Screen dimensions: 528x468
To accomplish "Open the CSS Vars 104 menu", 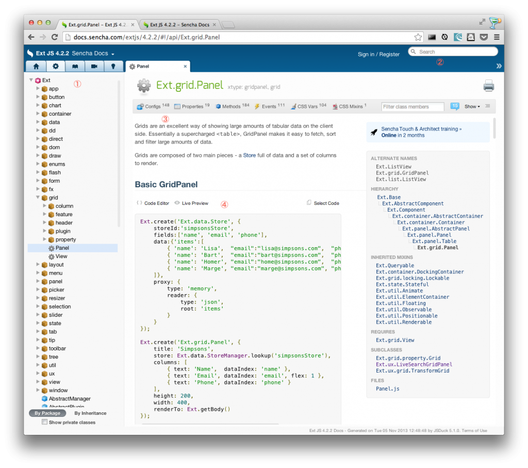I will 308,106.
